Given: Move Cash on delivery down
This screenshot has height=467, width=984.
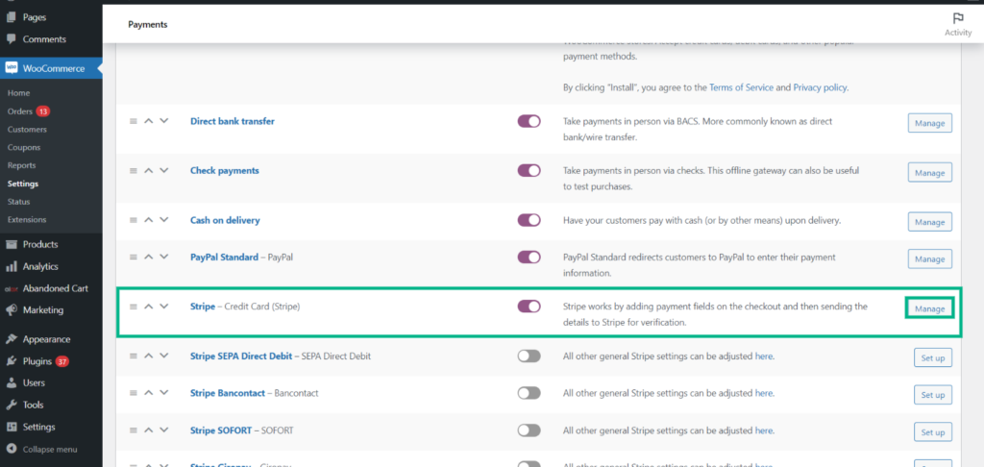Looking at the screenshot, I should (163, 220).
